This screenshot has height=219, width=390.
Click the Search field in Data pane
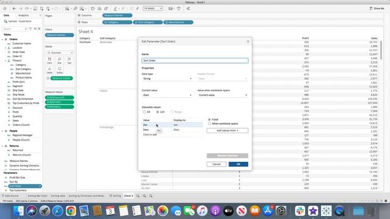pos(15,29)
